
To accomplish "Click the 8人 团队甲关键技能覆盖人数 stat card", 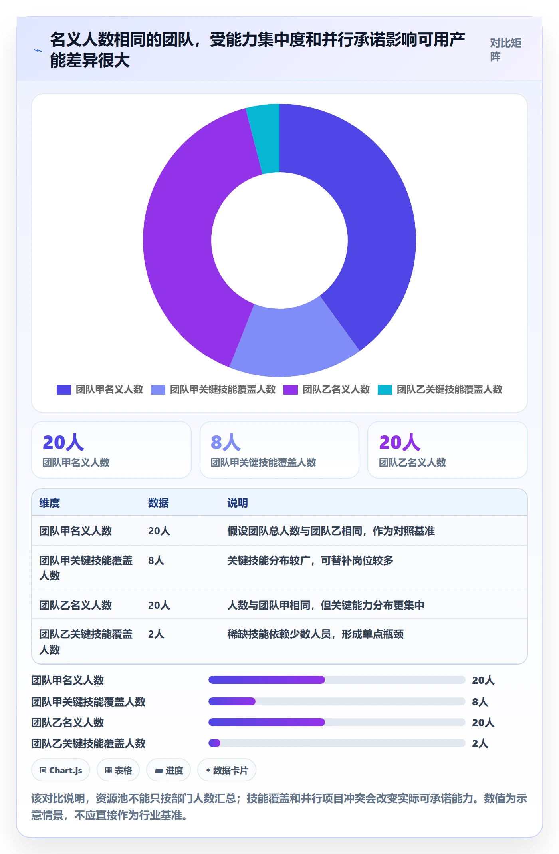I will (x=279, y=450).
